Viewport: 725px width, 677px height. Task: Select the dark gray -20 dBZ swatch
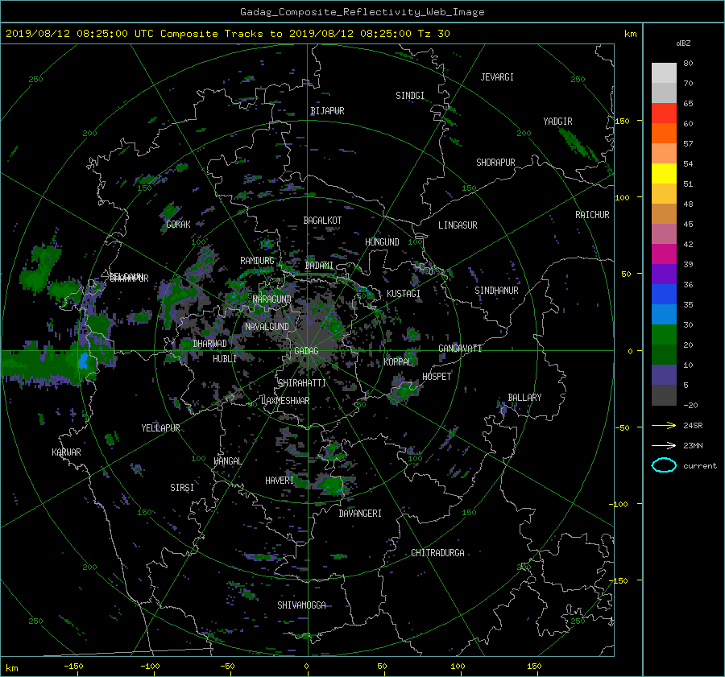[x=664, y=395]
